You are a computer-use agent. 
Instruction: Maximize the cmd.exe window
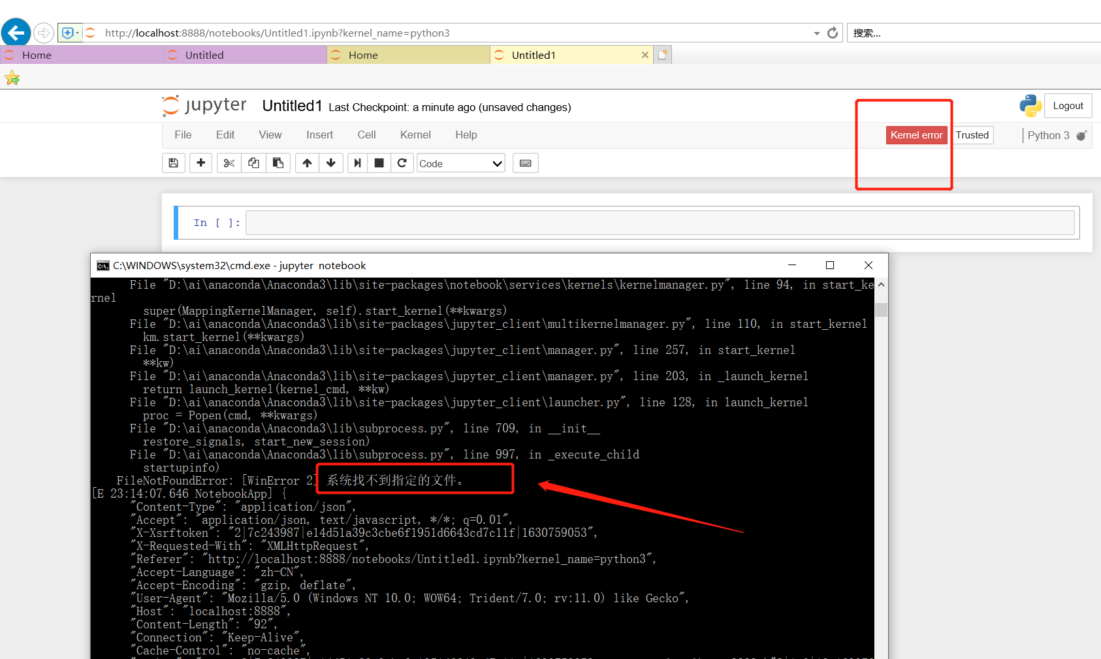(830, 265)
